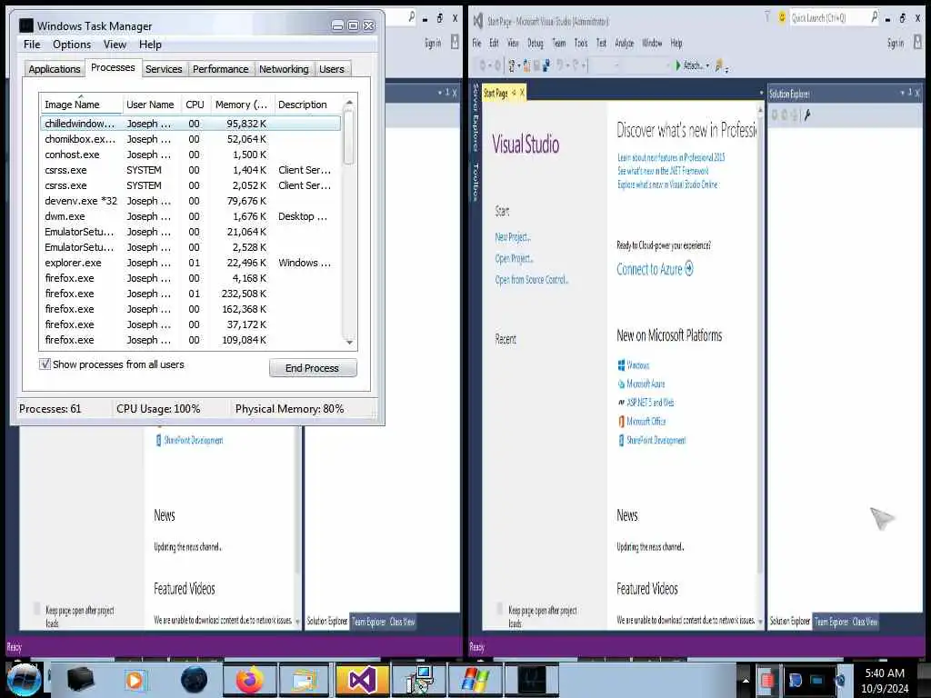Toggle Keep page open checkbox in right Visual Studio

coord(501,610)
